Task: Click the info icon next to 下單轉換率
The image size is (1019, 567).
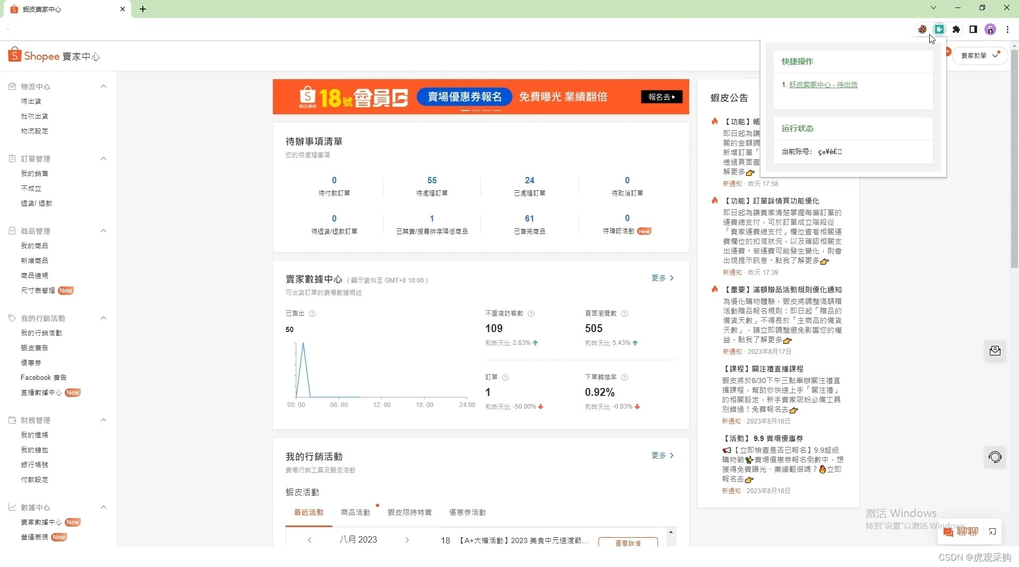Action: (x=624, y=377)
